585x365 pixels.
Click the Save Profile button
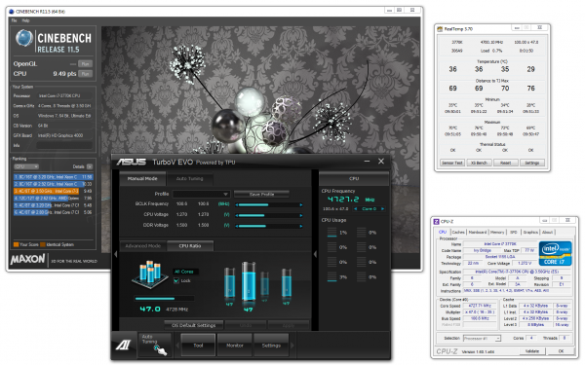click(x=261, y=194)
